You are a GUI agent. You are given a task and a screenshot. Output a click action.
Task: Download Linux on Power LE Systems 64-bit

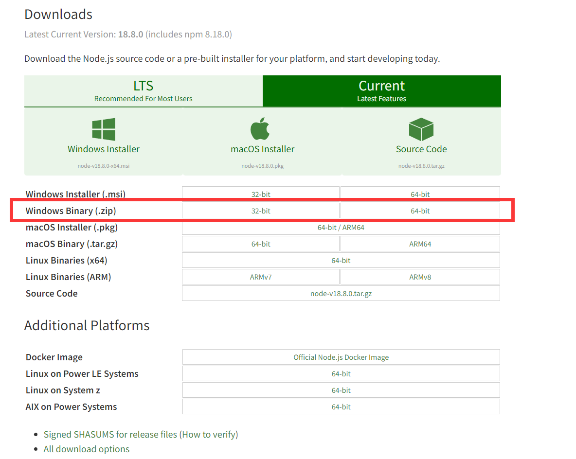(341, 374)
